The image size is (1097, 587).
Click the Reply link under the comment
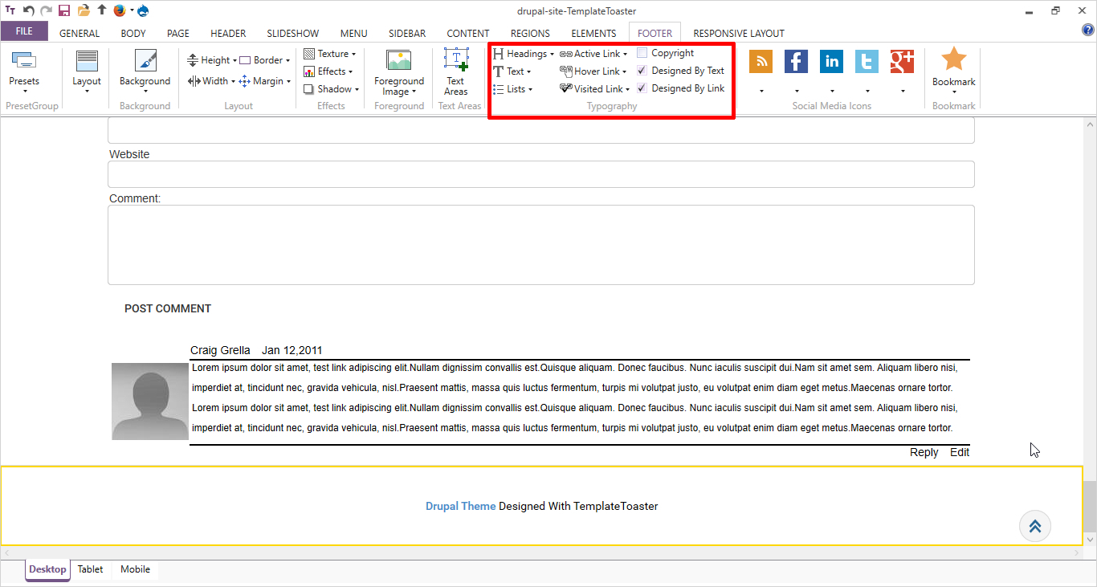click(924, 452)
